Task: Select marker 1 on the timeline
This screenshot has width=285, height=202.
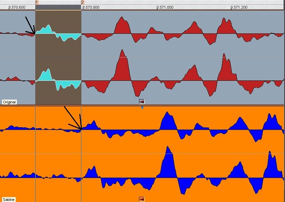Action: [37, 2]
